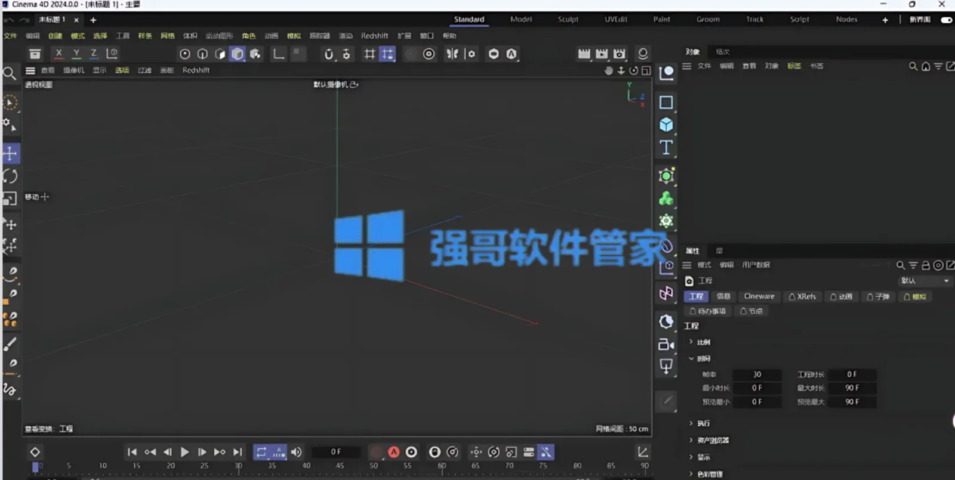Select the Rotate tool in left toolbar
The height and width of the screenshot is (480, 955).
(10, 176)
